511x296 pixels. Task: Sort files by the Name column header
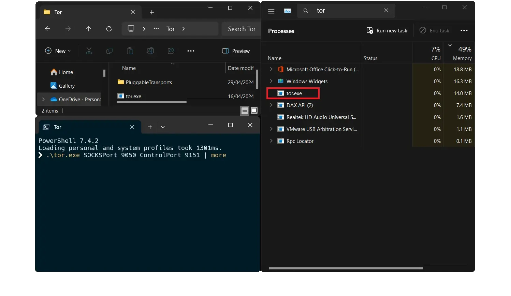point(129,68)
